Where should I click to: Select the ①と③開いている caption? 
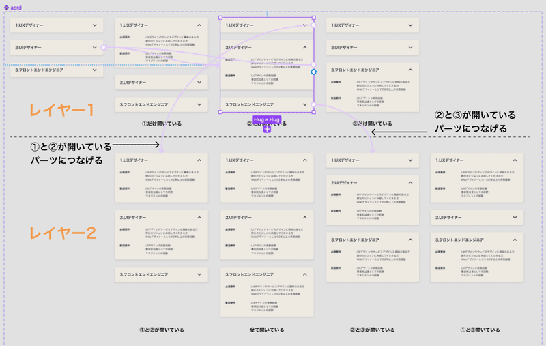click(x=480, y=330)
